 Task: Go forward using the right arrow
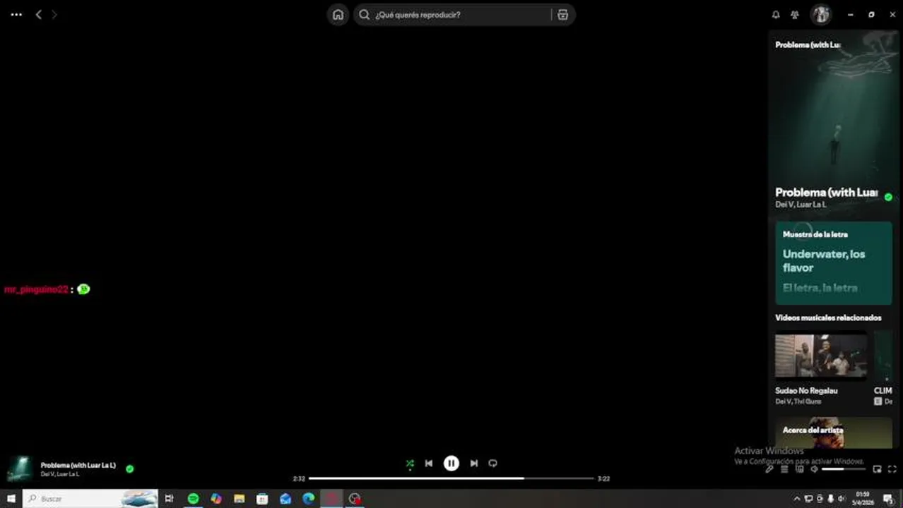click(x=54, y=14)
